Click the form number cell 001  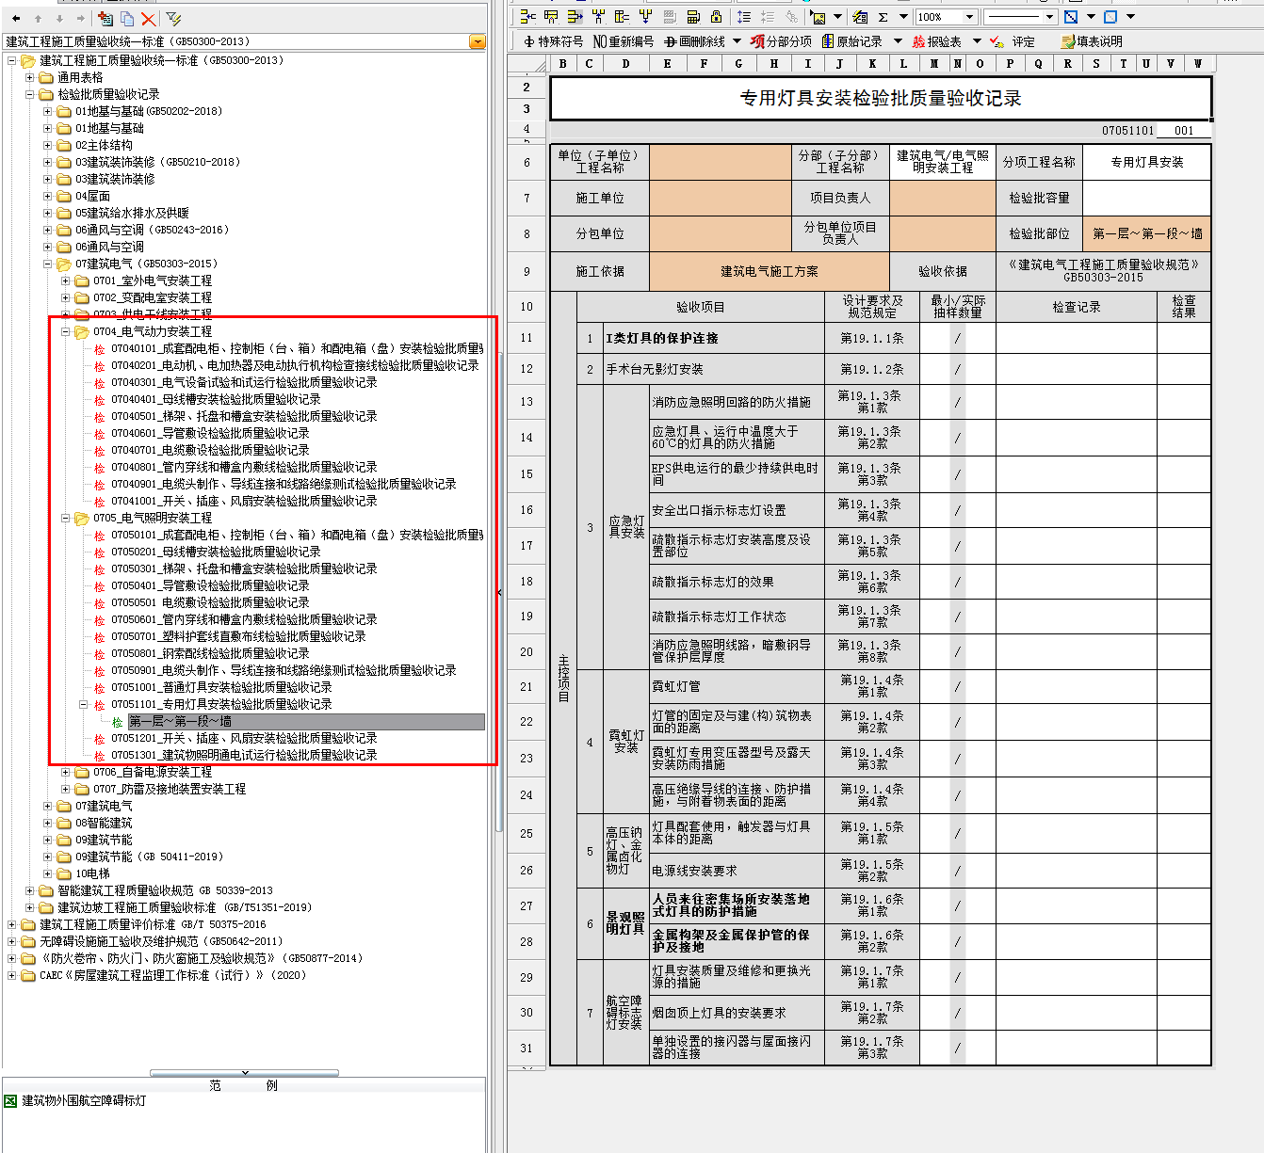tap(1184, 131)
